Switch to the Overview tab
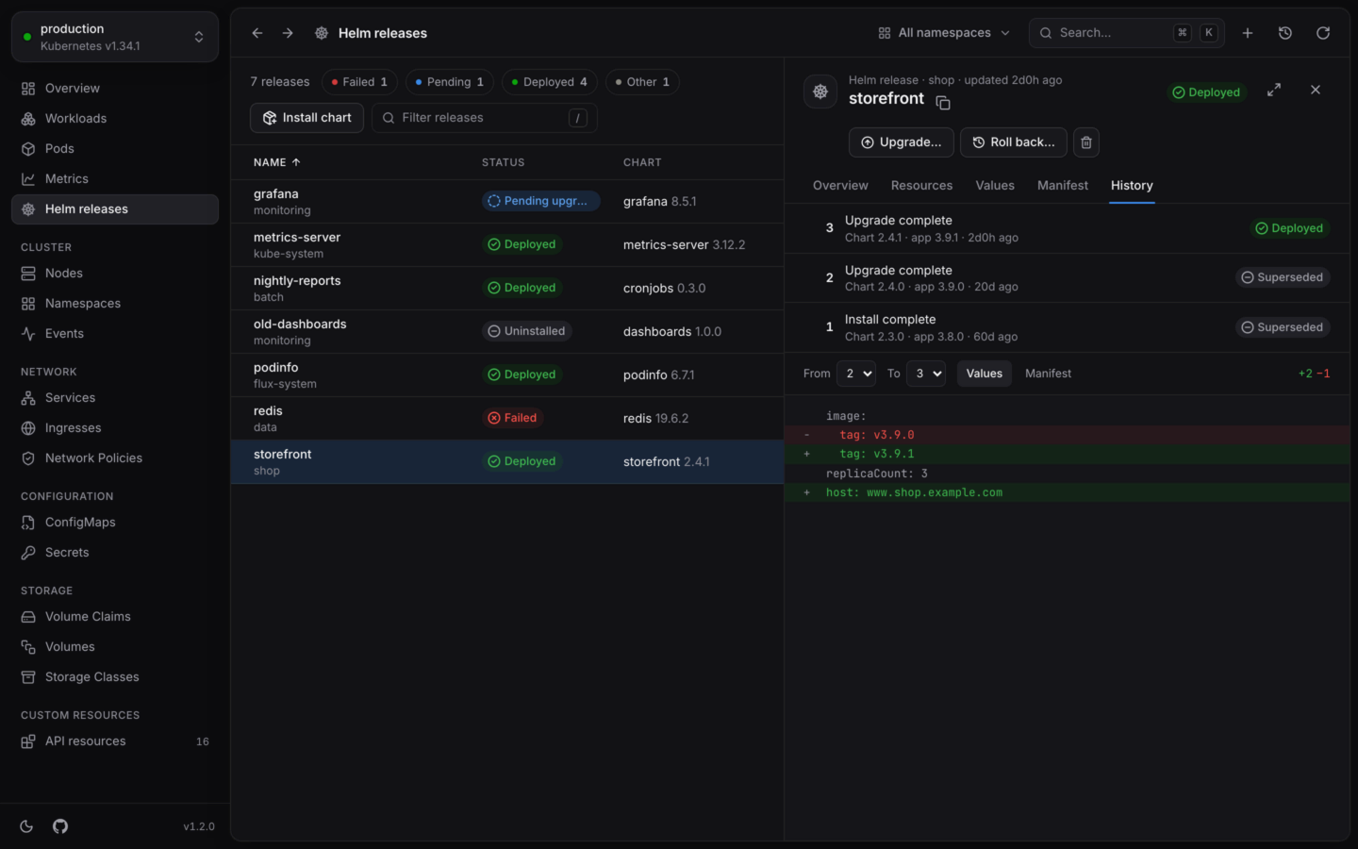Viewport: 1358px width, 849px height. (840, 186)
